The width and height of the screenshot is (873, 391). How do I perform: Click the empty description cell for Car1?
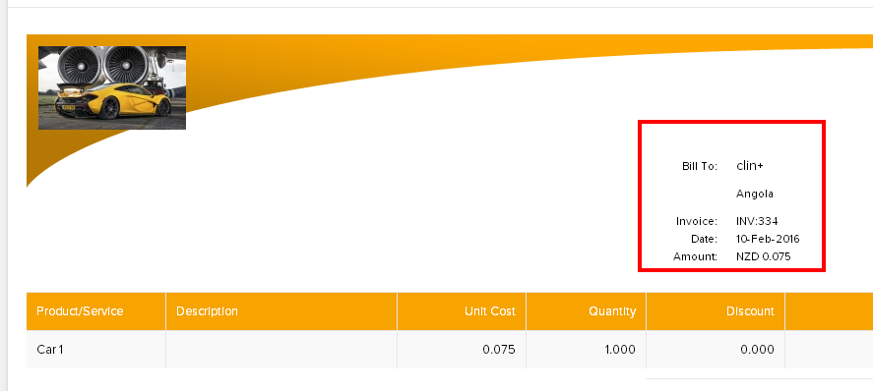[x=281, y=350]
